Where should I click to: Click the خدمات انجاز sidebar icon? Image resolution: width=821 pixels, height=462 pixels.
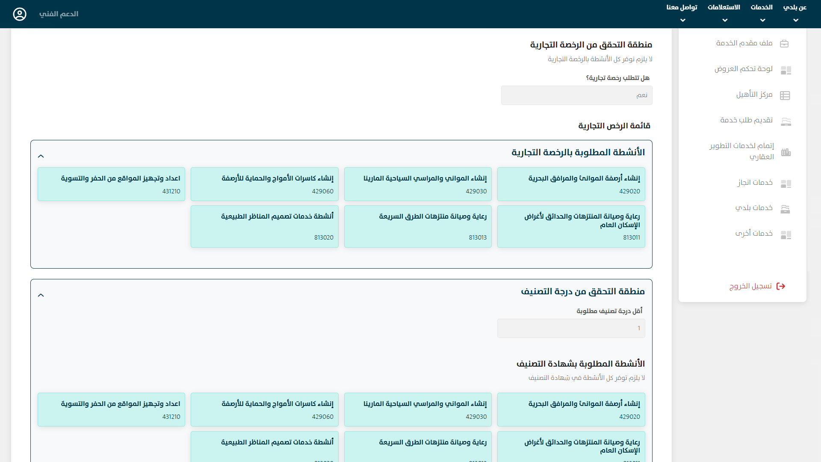pyautogui.click(x=786, y=184)
